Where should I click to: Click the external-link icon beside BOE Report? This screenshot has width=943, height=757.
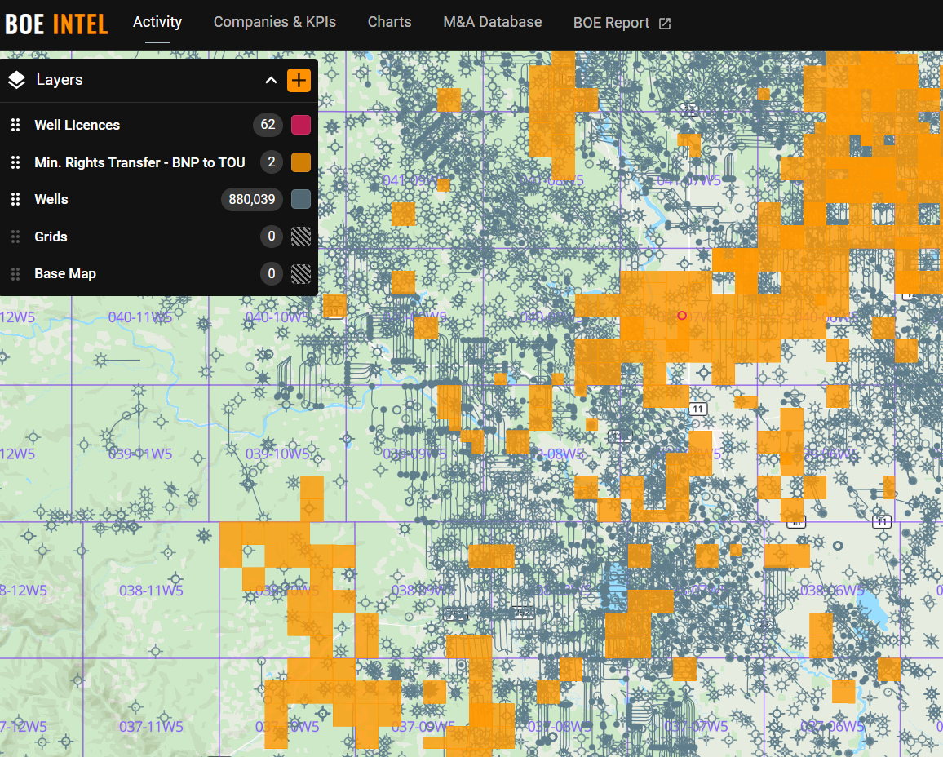coord(665,24)
